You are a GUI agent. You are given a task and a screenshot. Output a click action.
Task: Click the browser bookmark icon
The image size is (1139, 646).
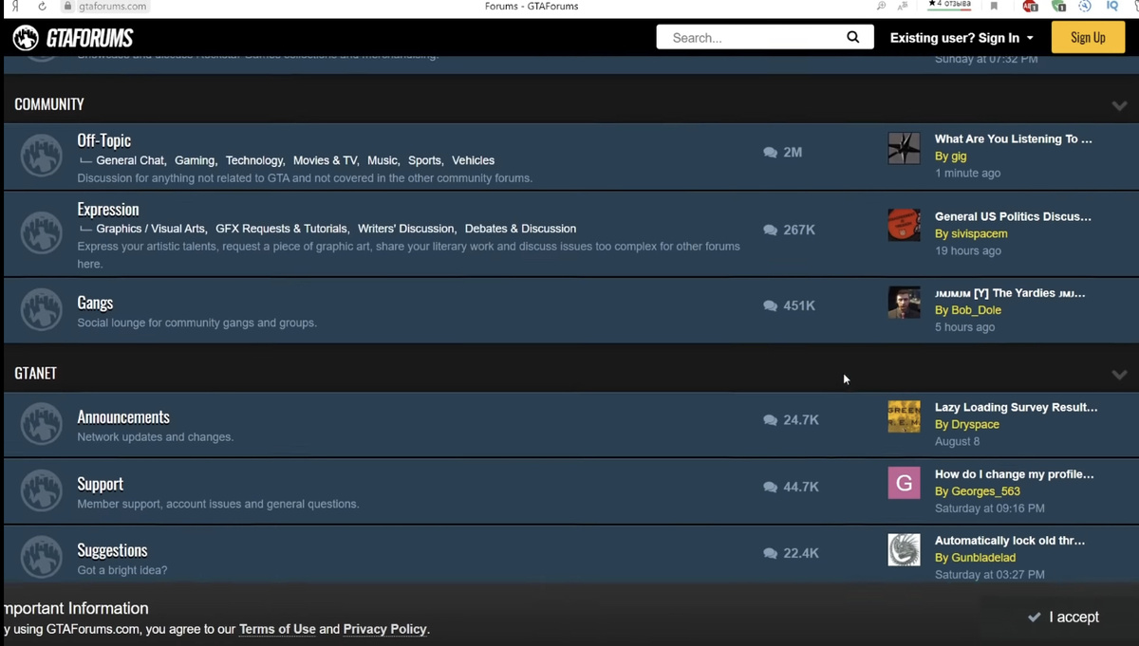point(994,6)
